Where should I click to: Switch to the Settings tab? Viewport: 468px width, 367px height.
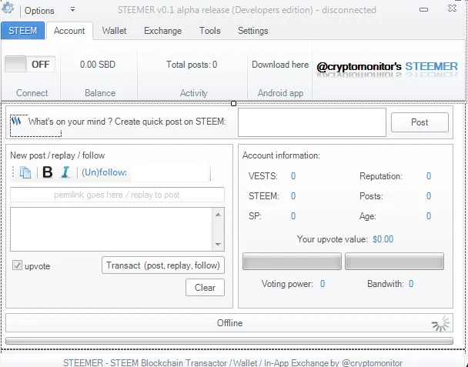pyautogui.click(x=253, y=31)
